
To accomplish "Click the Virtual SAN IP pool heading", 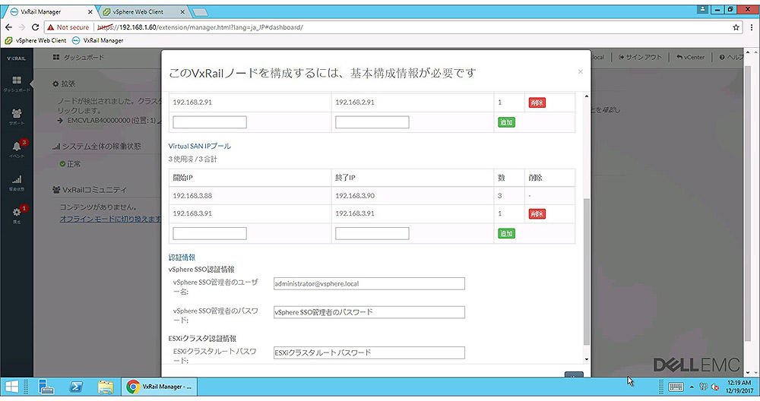I will (199, 146).
